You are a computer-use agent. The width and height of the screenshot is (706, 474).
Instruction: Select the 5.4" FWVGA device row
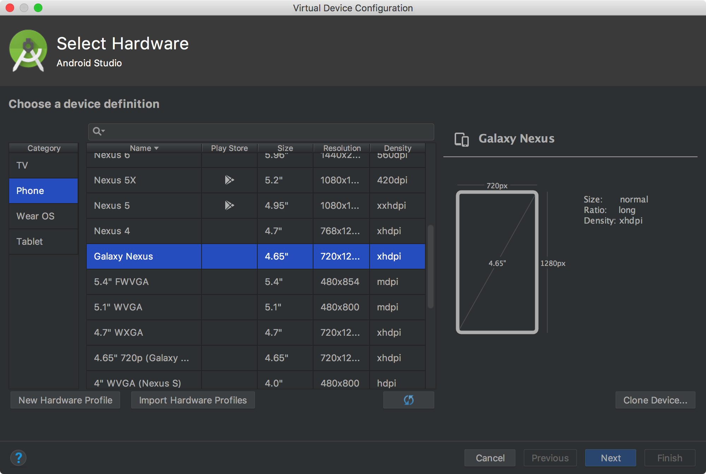(x=256, y=282)
